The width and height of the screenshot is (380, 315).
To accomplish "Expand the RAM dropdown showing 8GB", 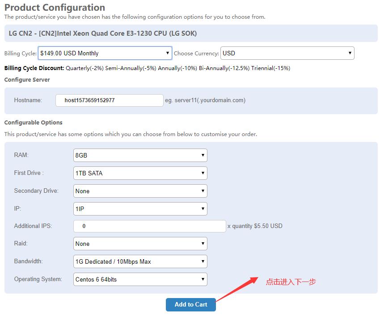I will [140, 155].
